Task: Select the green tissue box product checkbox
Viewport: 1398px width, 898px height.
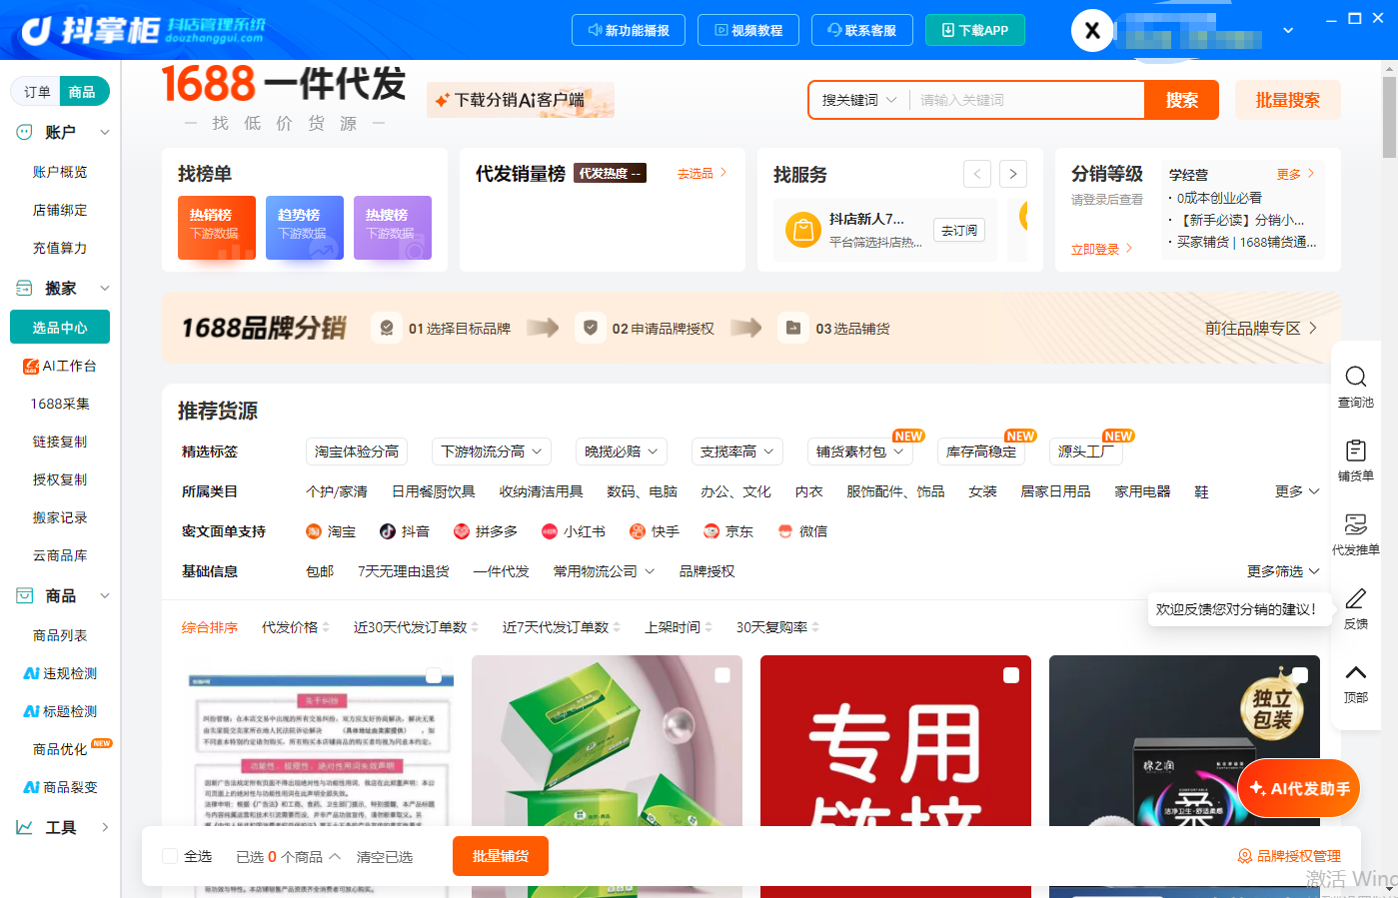Action: click(x=722, y=675)
